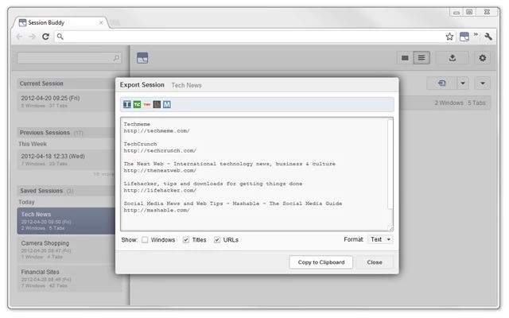
Task: Click the Saved Sessions header
Action: pyautogui.click(x=66, y=191)
